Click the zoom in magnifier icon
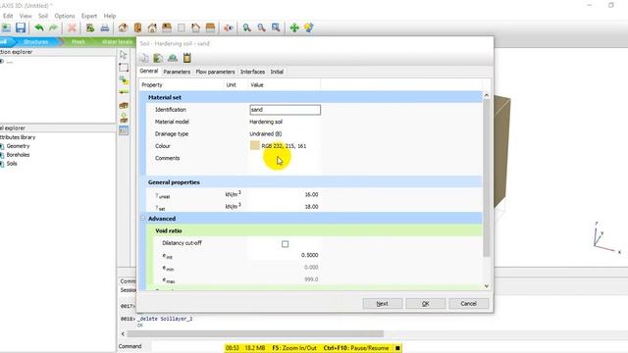The width and height of the screenshot is (628, 353). pyautogui.click(x=246, y=27)
